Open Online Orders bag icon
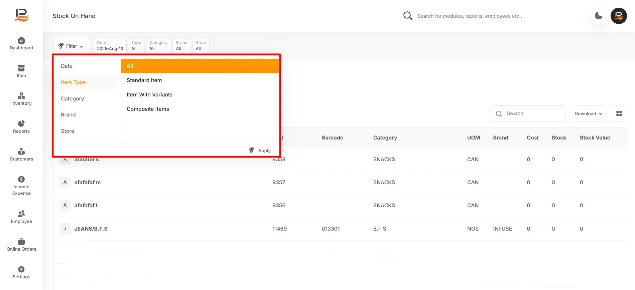The width and height of the screenshot is (635, 290). click(21, 242)
